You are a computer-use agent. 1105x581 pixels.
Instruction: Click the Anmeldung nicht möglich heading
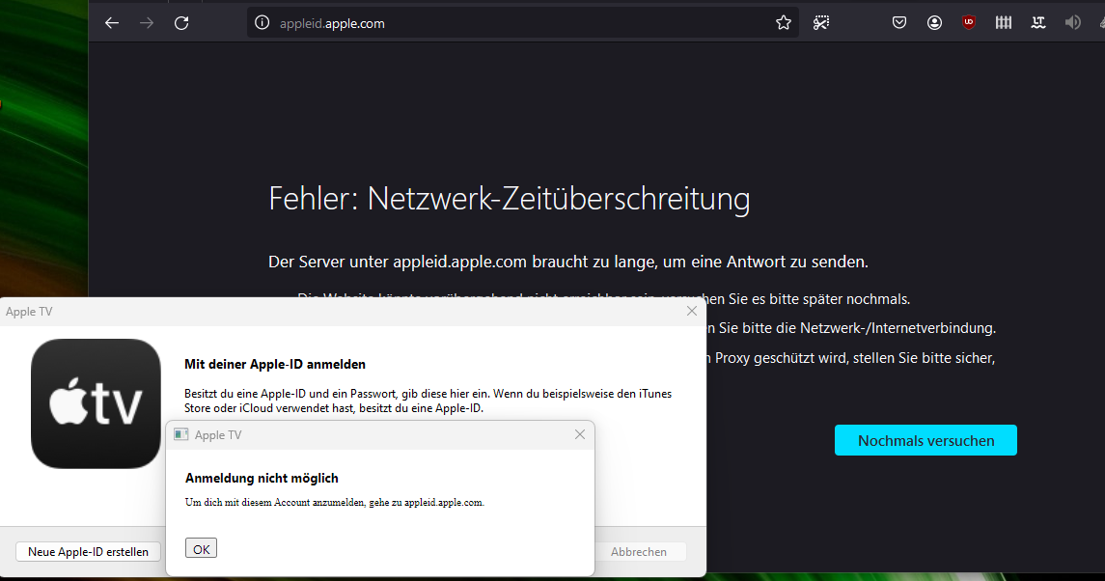click(262, 478)
